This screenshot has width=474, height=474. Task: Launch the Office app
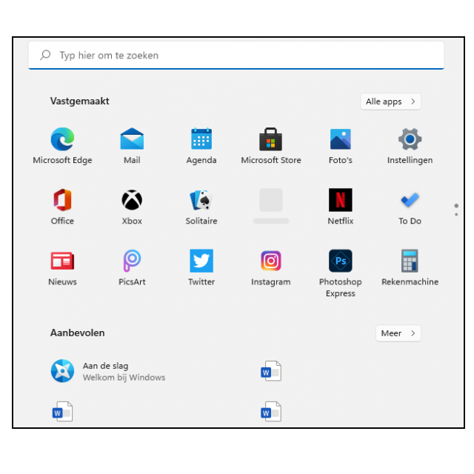[x=62, y=207]
